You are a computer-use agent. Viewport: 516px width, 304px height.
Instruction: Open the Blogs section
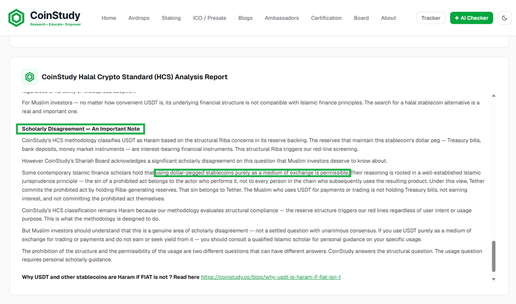point(246,18)
